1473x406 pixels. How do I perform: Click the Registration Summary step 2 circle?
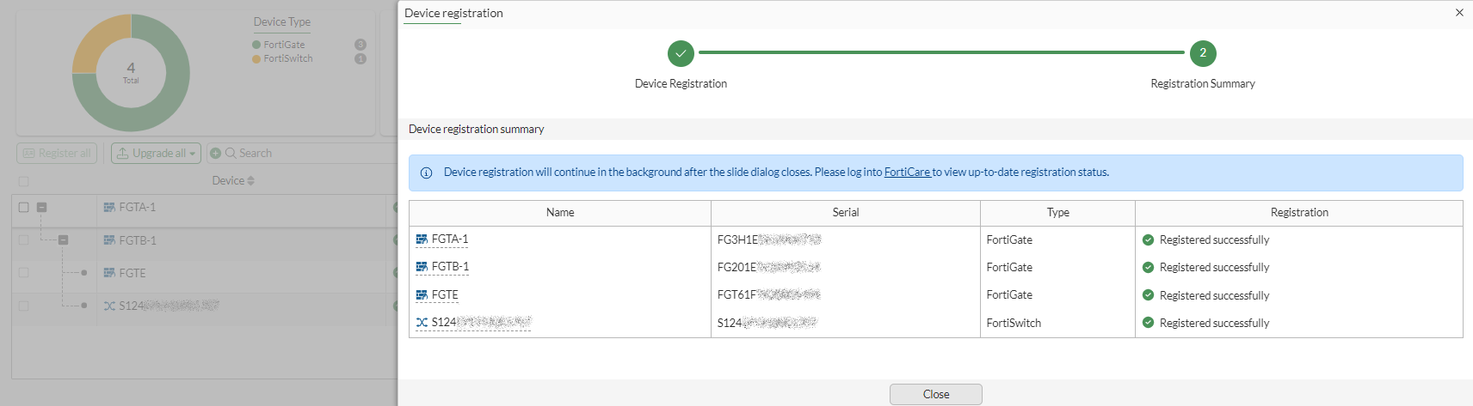(x=1203, y=53)
